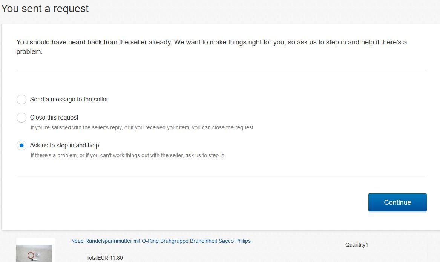Click the word 'problem.' ending the intro paragraph
Image resolution: width=440 pixels, height=262 pixels.
[x=29, y=52]
